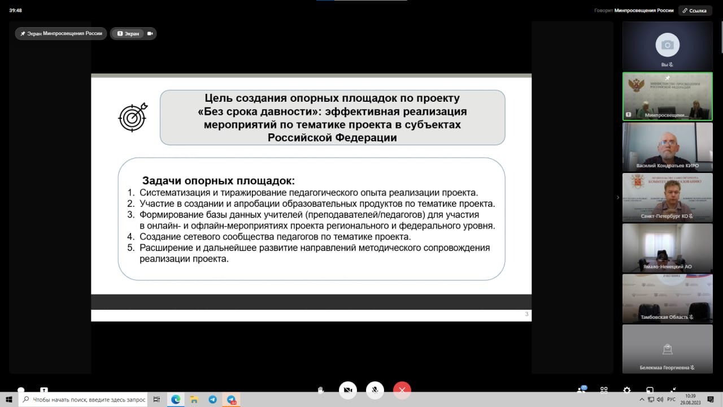This screenshot has width=723, height=407.
Task: Open volume control tray icon
Action: point(659,399)
